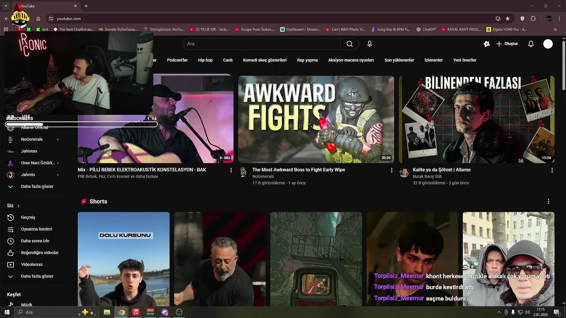Screen dimensions: 566x318
Task: Play Awkward Fights video thumbnail
Action: click(316, 119)
